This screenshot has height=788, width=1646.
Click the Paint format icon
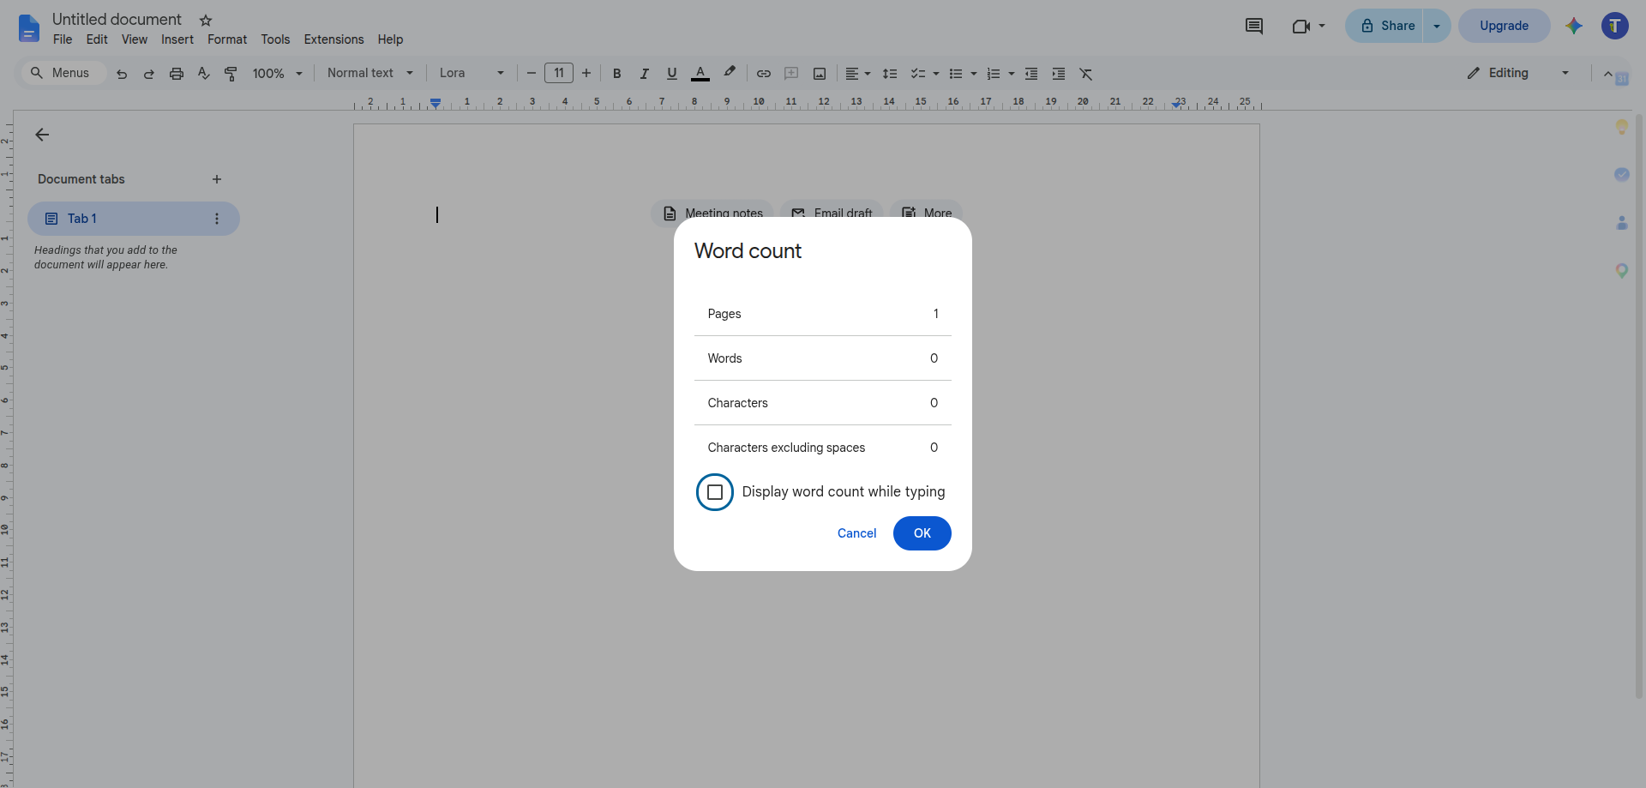[231, 74]
